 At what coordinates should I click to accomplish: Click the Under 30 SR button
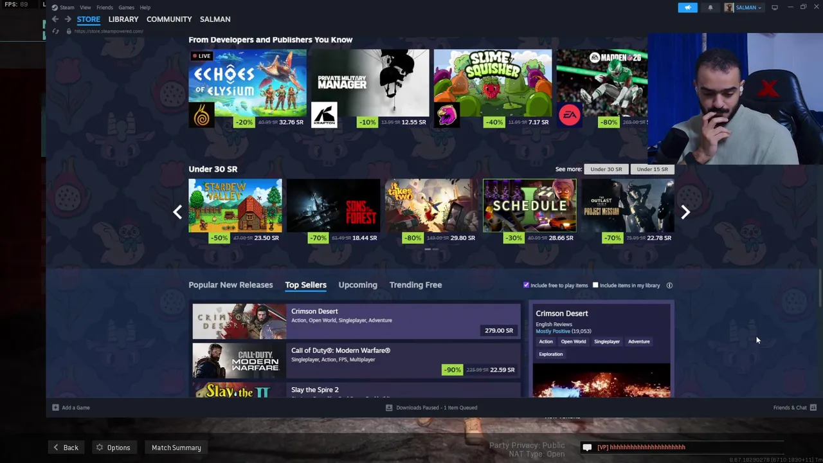pyautogui.click(x=606, y=169)
